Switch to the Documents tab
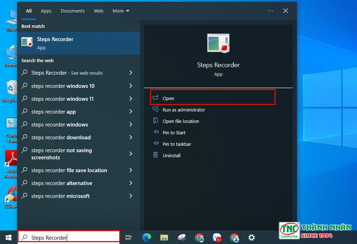 coord(72,11)
